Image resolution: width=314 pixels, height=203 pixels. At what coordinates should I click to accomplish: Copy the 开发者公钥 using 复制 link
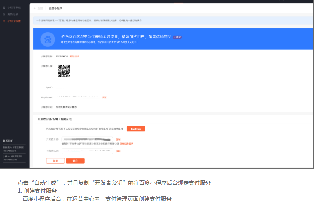pos(118,139)
